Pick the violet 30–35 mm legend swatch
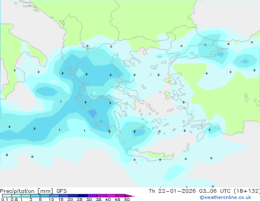 [x=92, y=196]
